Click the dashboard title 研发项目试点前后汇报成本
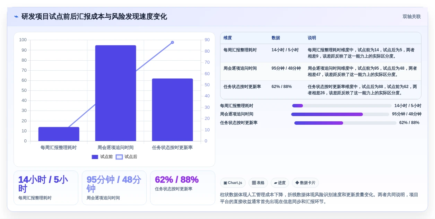 point(94,17)
